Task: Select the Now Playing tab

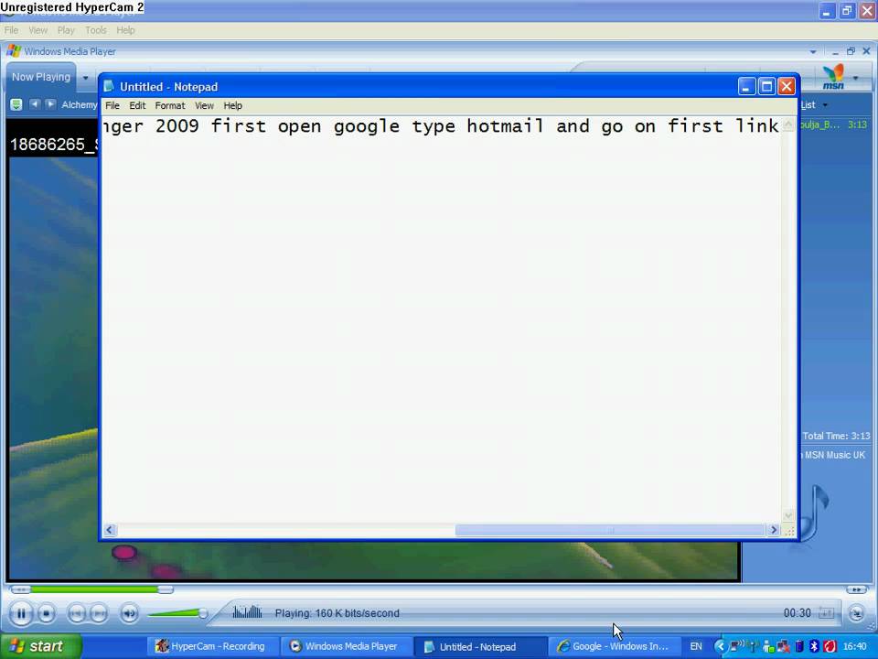Action: pos(41,77)
